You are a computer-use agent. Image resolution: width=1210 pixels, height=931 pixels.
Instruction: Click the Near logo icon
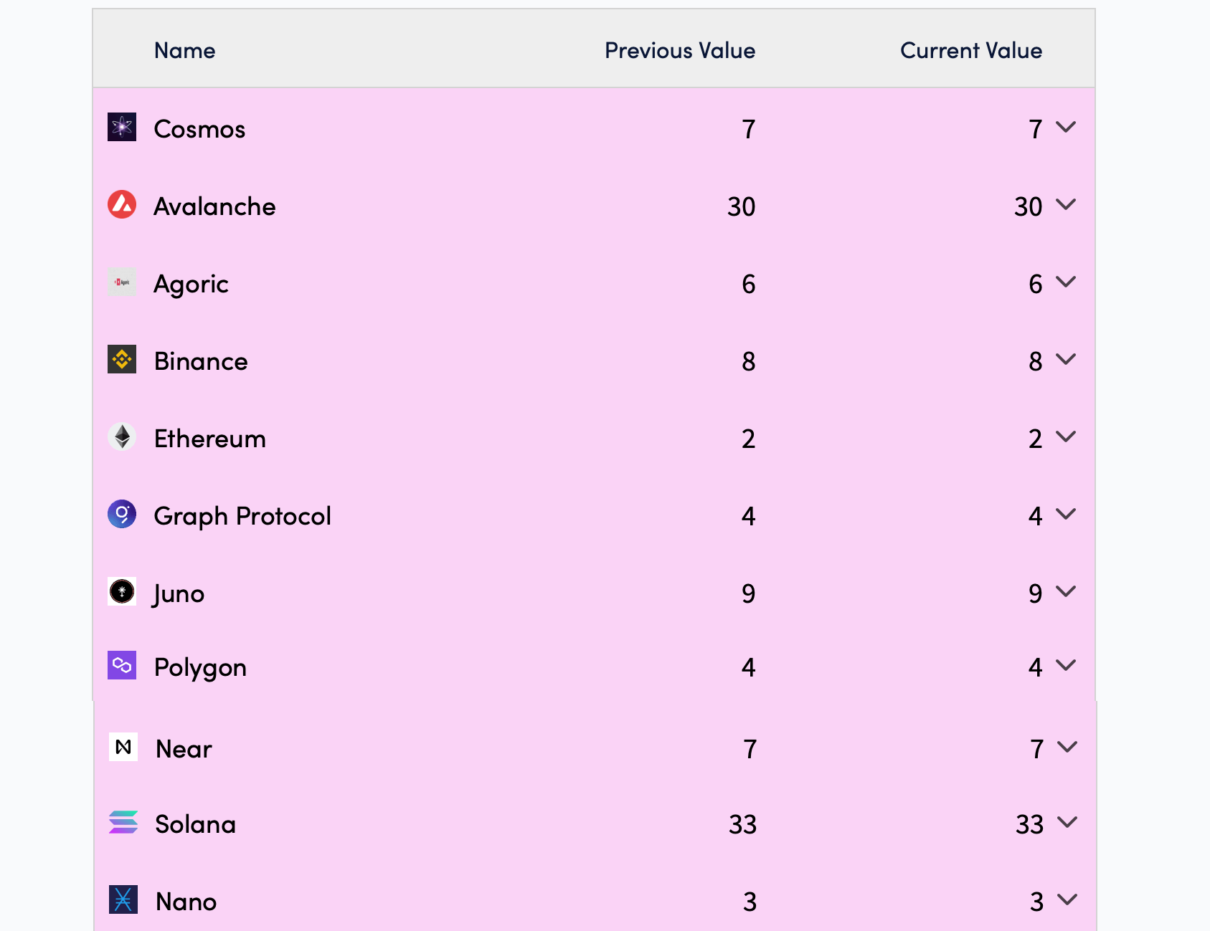[x=123, y=748]
